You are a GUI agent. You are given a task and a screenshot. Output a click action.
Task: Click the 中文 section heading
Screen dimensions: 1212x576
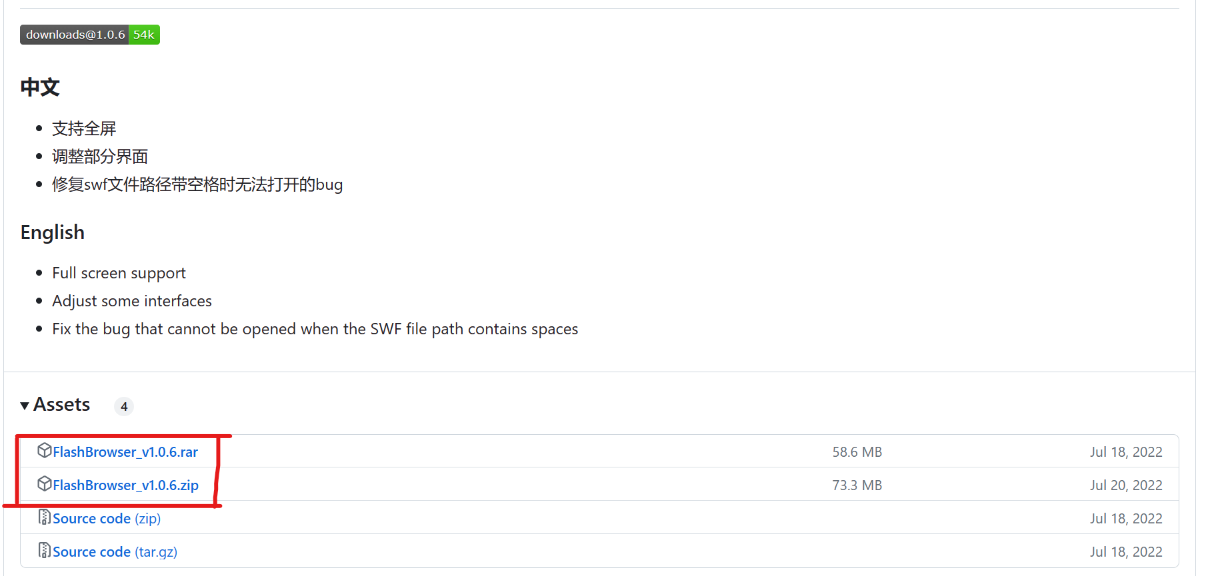pos(40,87)
